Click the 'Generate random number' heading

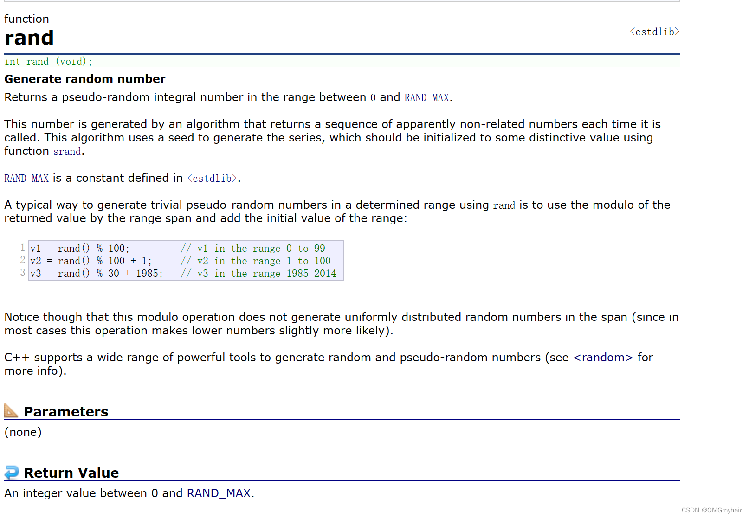coord(85,79)
